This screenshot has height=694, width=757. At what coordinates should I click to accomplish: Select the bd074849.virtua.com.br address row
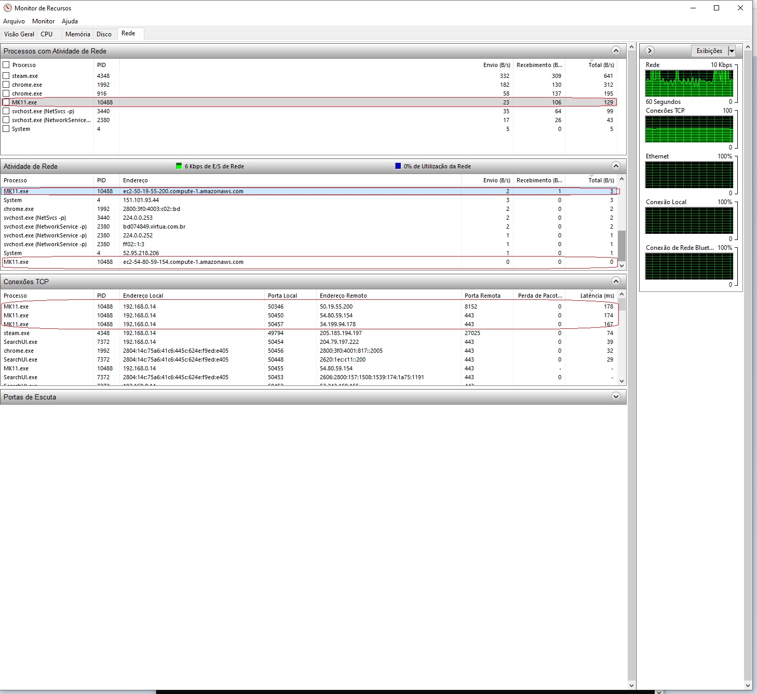coord(310,226)
